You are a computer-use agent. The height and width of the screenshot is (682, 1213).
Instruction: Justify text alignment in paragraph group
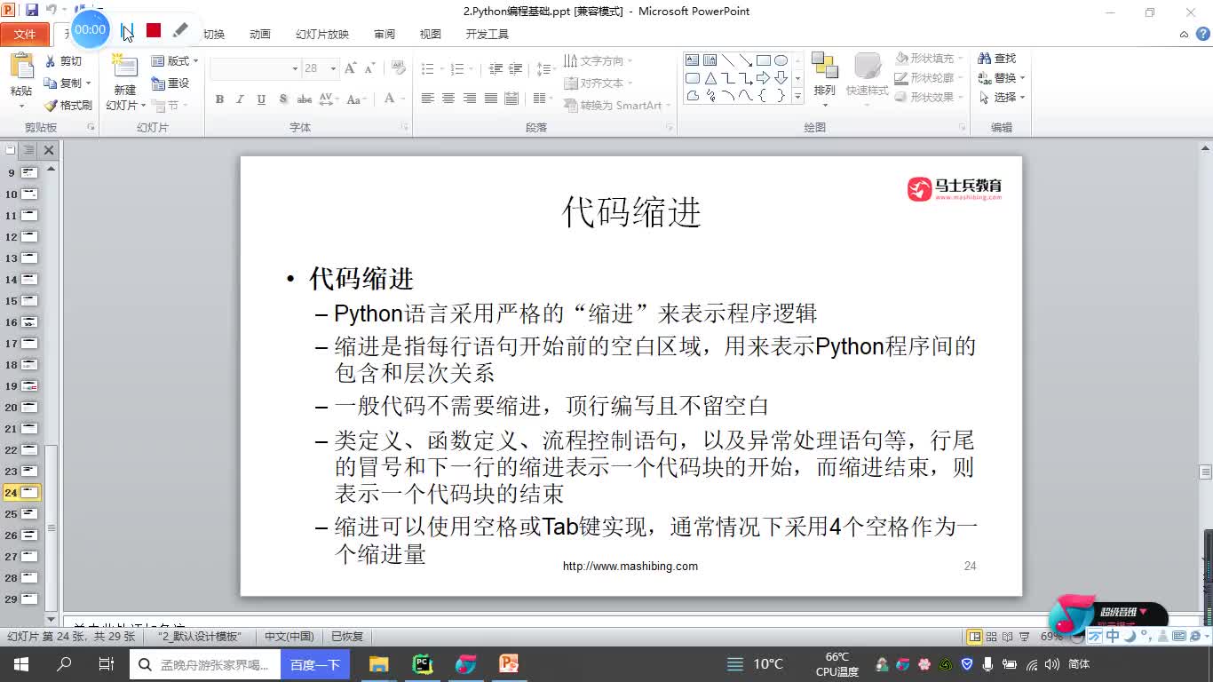point(490,99)
